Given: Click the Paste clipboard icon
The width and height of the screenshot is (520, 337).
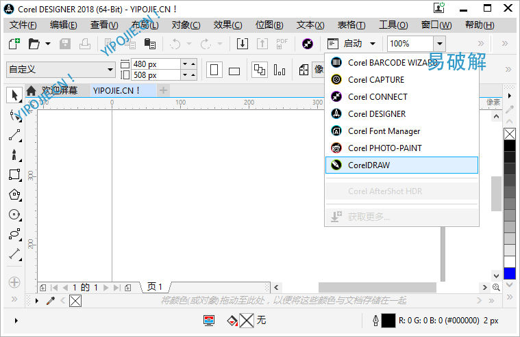Looking at the screenshot, I should [x=150, y=44].
